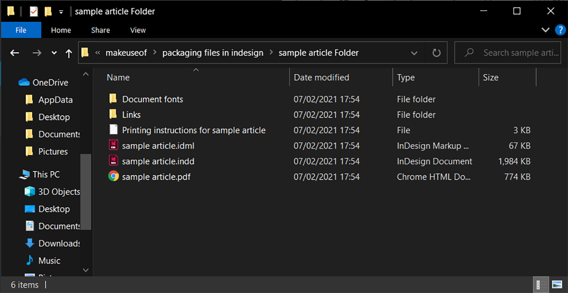
Task: Click the Chrome icon of sample article.pdf
Action: pos(113,177)
